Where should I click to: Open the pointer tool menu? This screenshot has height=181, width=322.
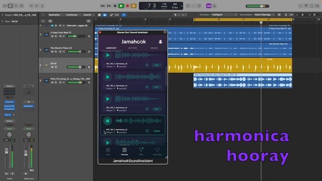(x=176, y=15)
